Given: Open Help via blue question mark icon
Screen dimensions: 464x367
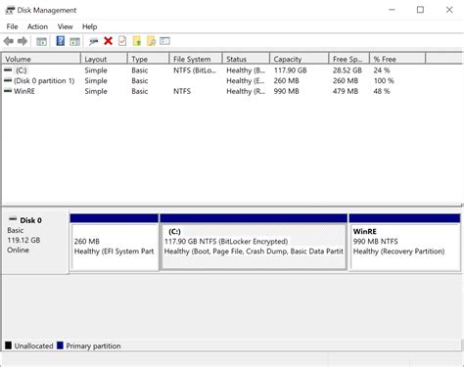Looking at the screenshot, I should point(61,41).
